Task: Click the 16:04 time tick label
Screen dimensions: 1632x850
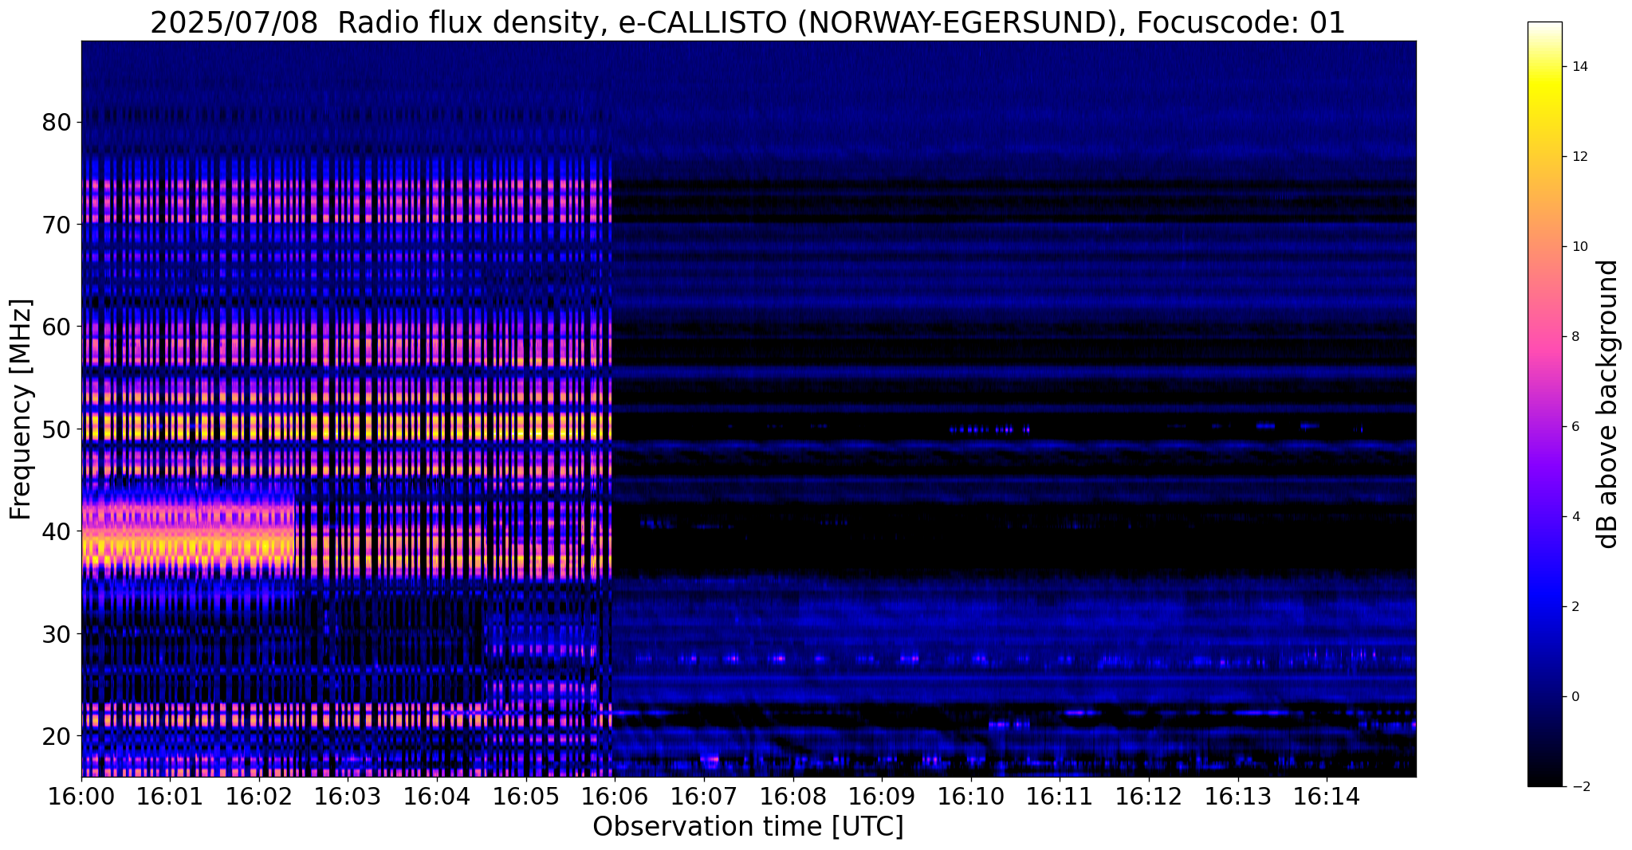Action: (x=437, y=796)
